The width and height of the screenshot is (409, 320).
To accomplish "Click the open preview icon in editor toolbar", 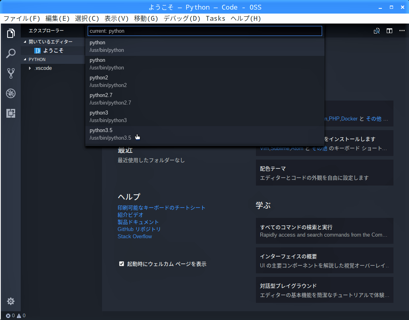I will click(x=377, y=31).
